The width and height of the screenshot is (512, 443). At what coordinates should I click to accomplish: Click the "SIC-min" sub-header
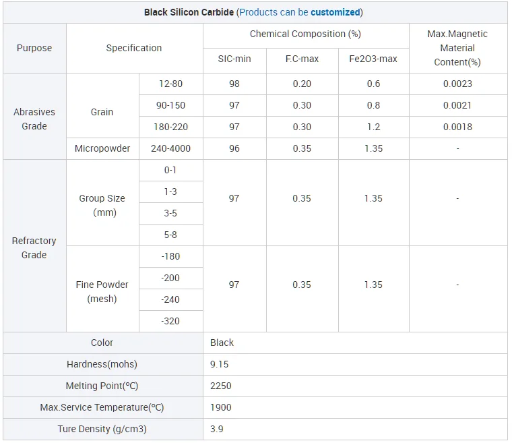pyautogui.click(x=234, y=59)
